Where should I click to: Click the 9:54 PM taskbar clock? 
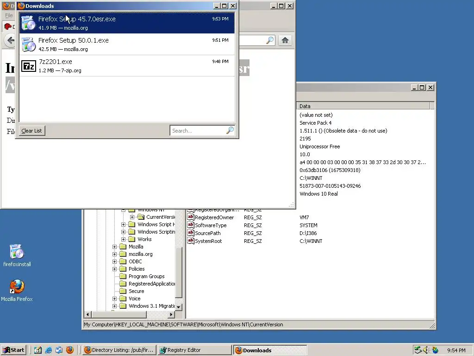(x=456, y=350)
